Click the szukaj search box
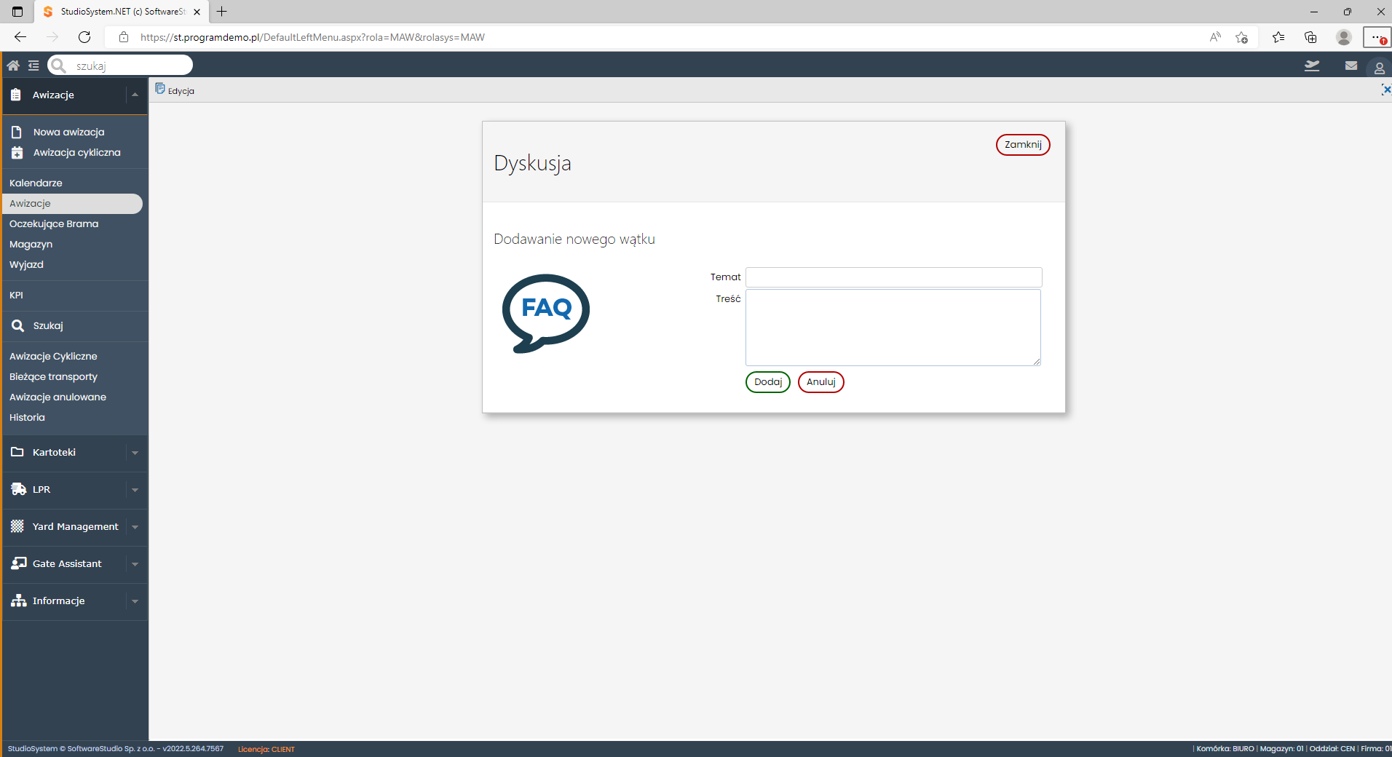1392x757 pixels. (120, 66)
